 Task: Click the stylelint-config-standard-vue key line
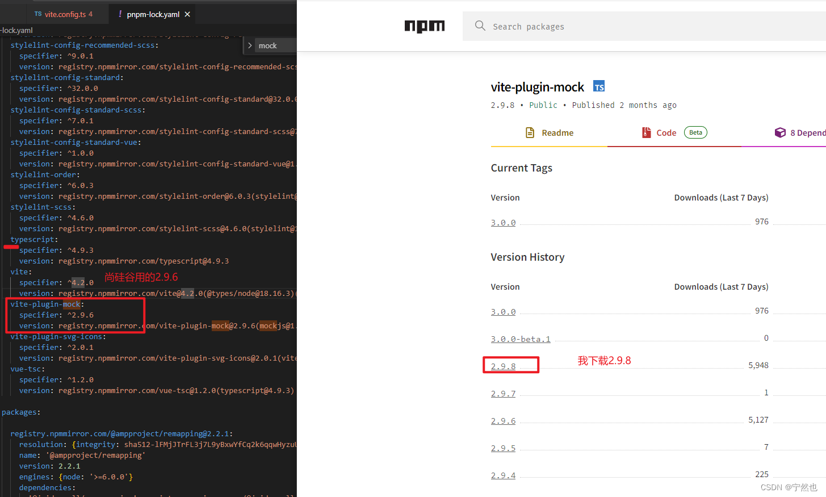(x=76, y=143)
